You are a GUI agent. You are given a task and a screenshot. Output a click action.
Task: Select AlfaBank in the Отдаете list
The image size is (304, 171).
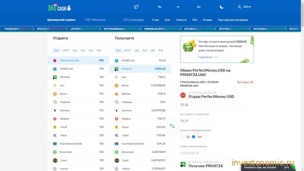coord(78,119)
